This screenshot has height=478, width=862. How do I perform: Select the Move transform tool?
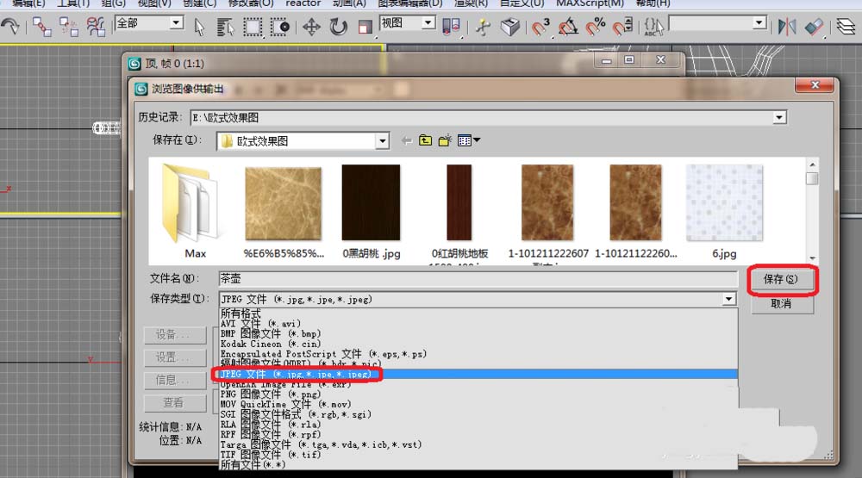[311, 28]
